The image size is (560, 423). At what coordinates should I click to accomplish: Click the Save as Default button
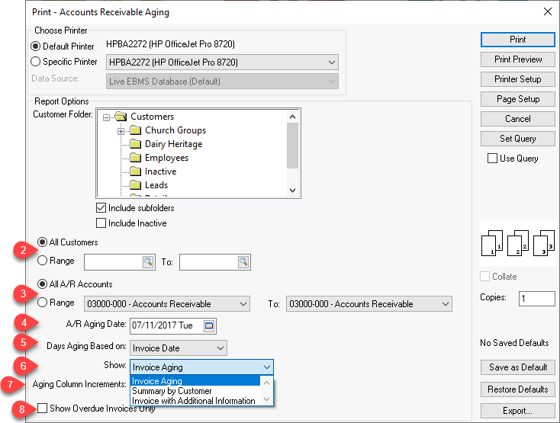tap(517, 367)
